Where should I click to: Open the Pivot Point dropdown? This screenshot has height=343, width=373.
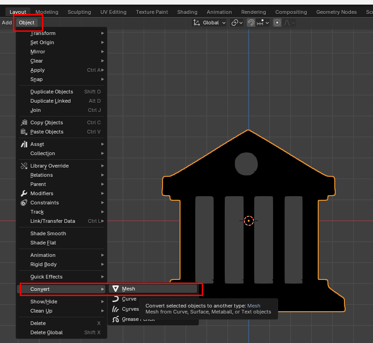237,23
